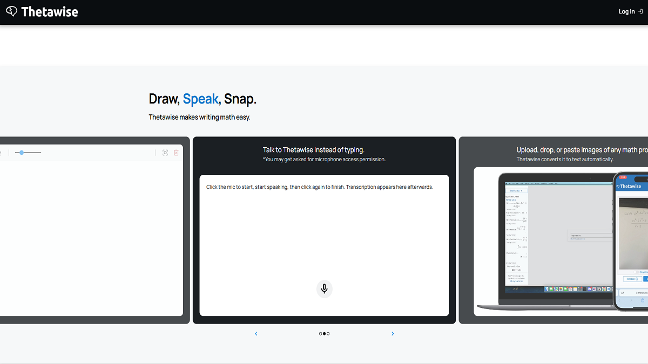Click the transcription text area
The width and height of the screenshot is (648, 364).
point(324,226)
